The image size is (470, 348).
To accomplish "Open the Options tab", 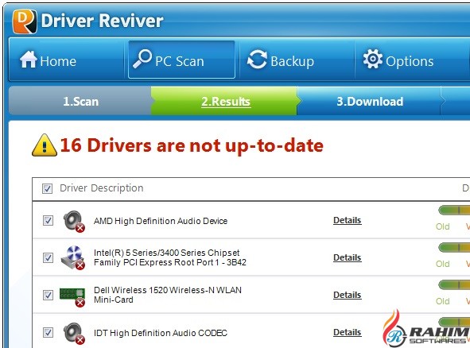I will tap(412, 60).
